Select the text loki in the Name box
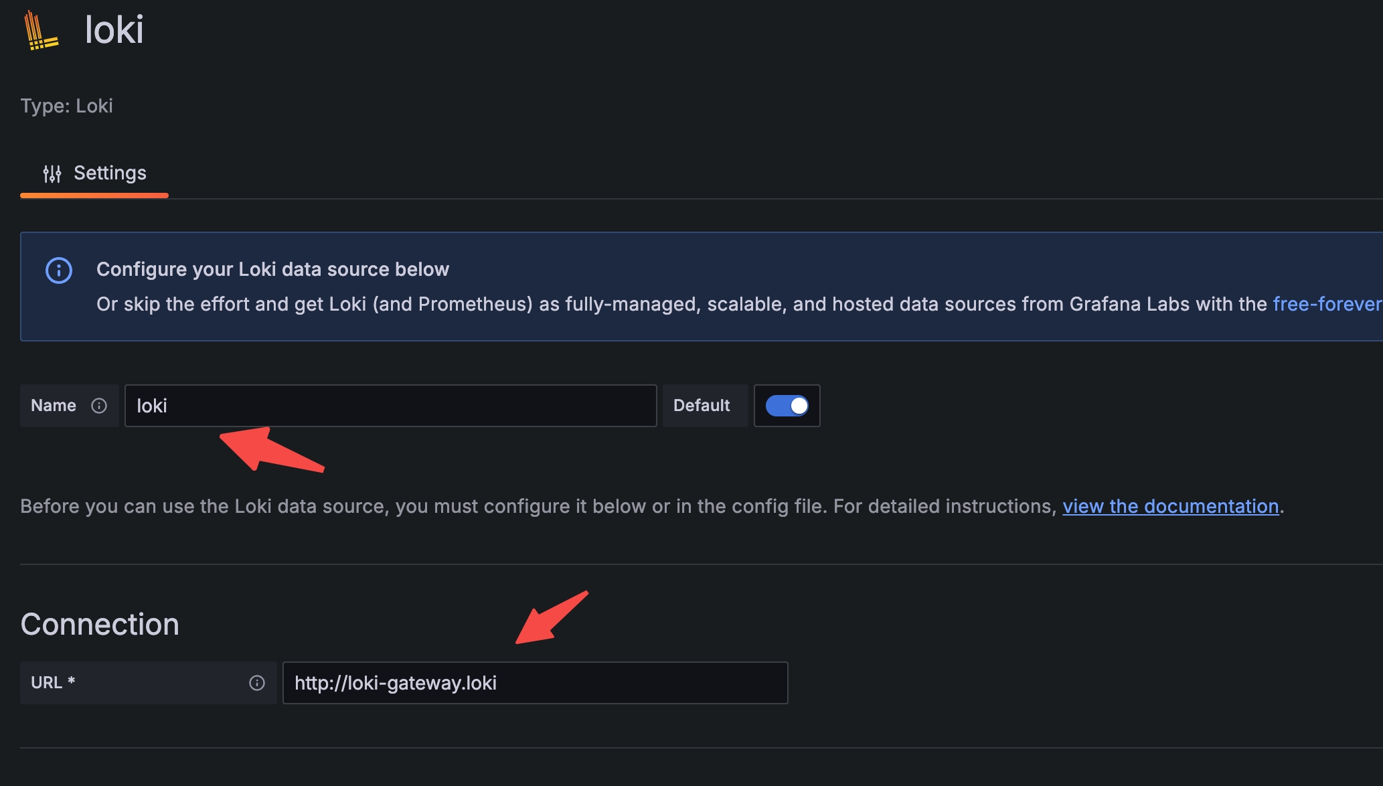 (x=152, y=405)
